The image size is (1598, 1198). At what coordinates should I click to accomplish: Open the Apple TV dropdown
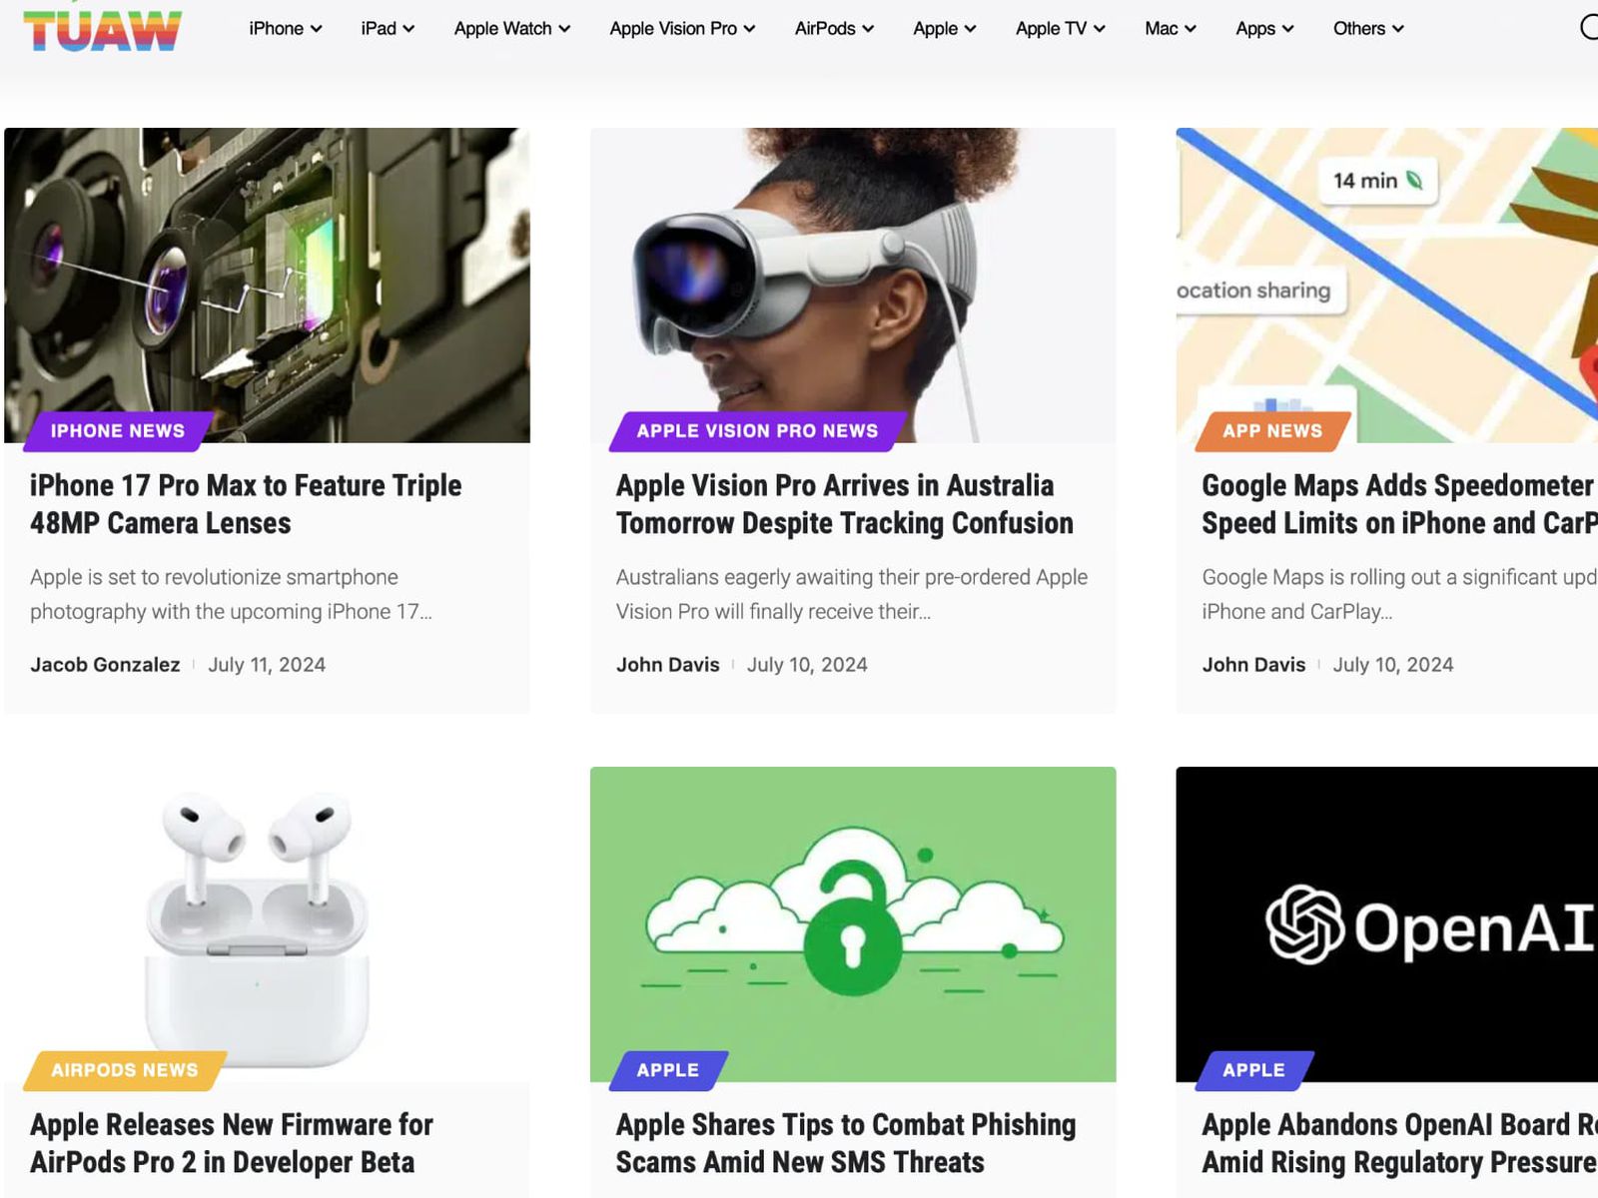1059,29
